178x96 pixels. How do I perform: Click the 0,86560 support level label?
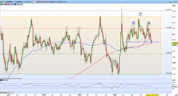click(169, 53)
